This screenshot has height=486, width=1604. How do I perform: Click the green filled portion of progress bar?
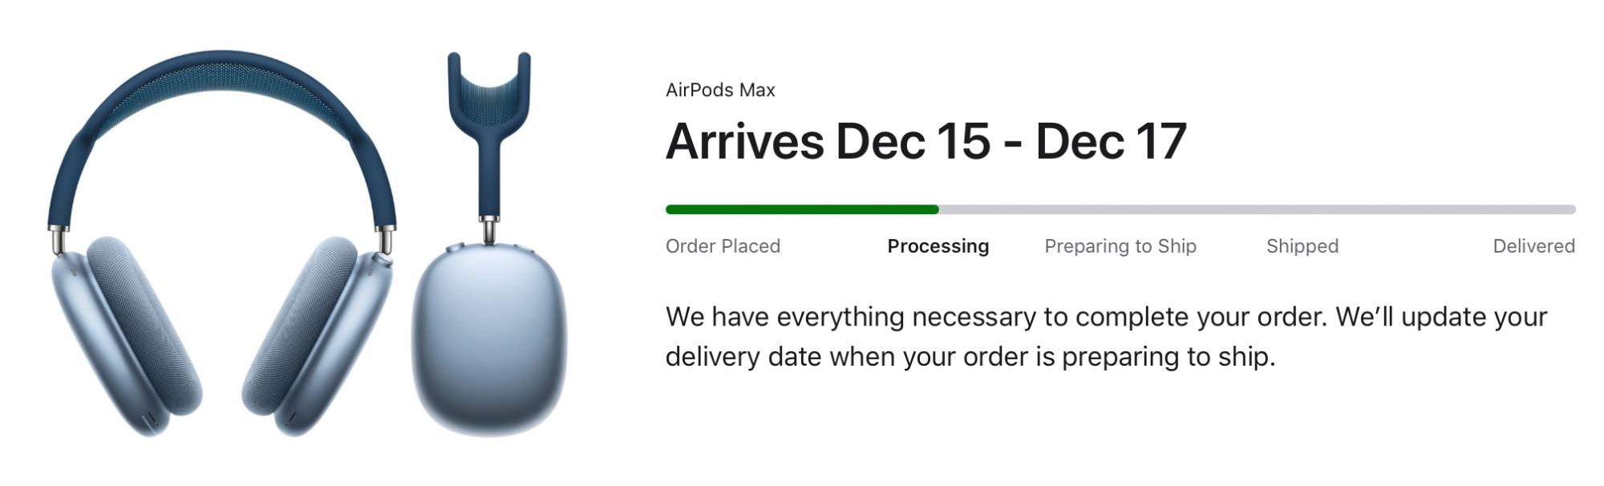pos(802,209)
